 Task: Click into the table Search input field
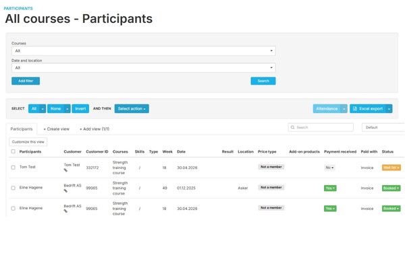[x=321, y=127]
